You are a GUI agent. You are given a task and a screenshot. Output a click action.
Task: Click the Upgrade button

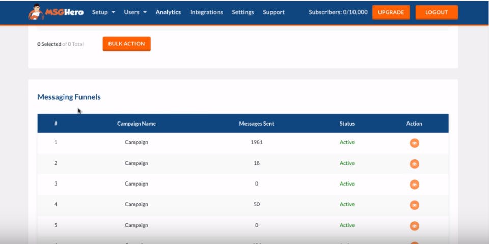391,12
